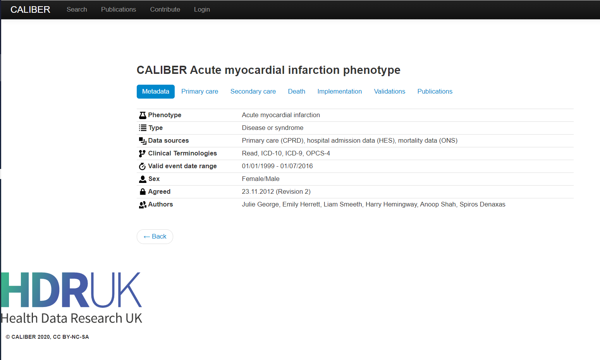Select the Death tab
The width and height of the screenshot is (600, 360).
coord(296,92)
